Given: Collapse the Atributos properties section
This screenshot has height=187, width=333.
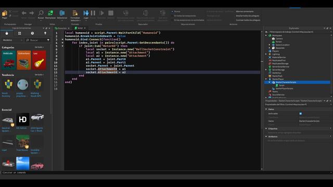Looking at the screenshot, I should pos(266,137).
